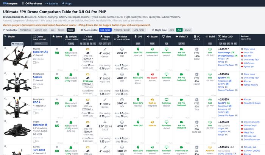Toggle the 6S battery filter chip
Viewport: 265px width, 155px height.
[x=95, y=44]
